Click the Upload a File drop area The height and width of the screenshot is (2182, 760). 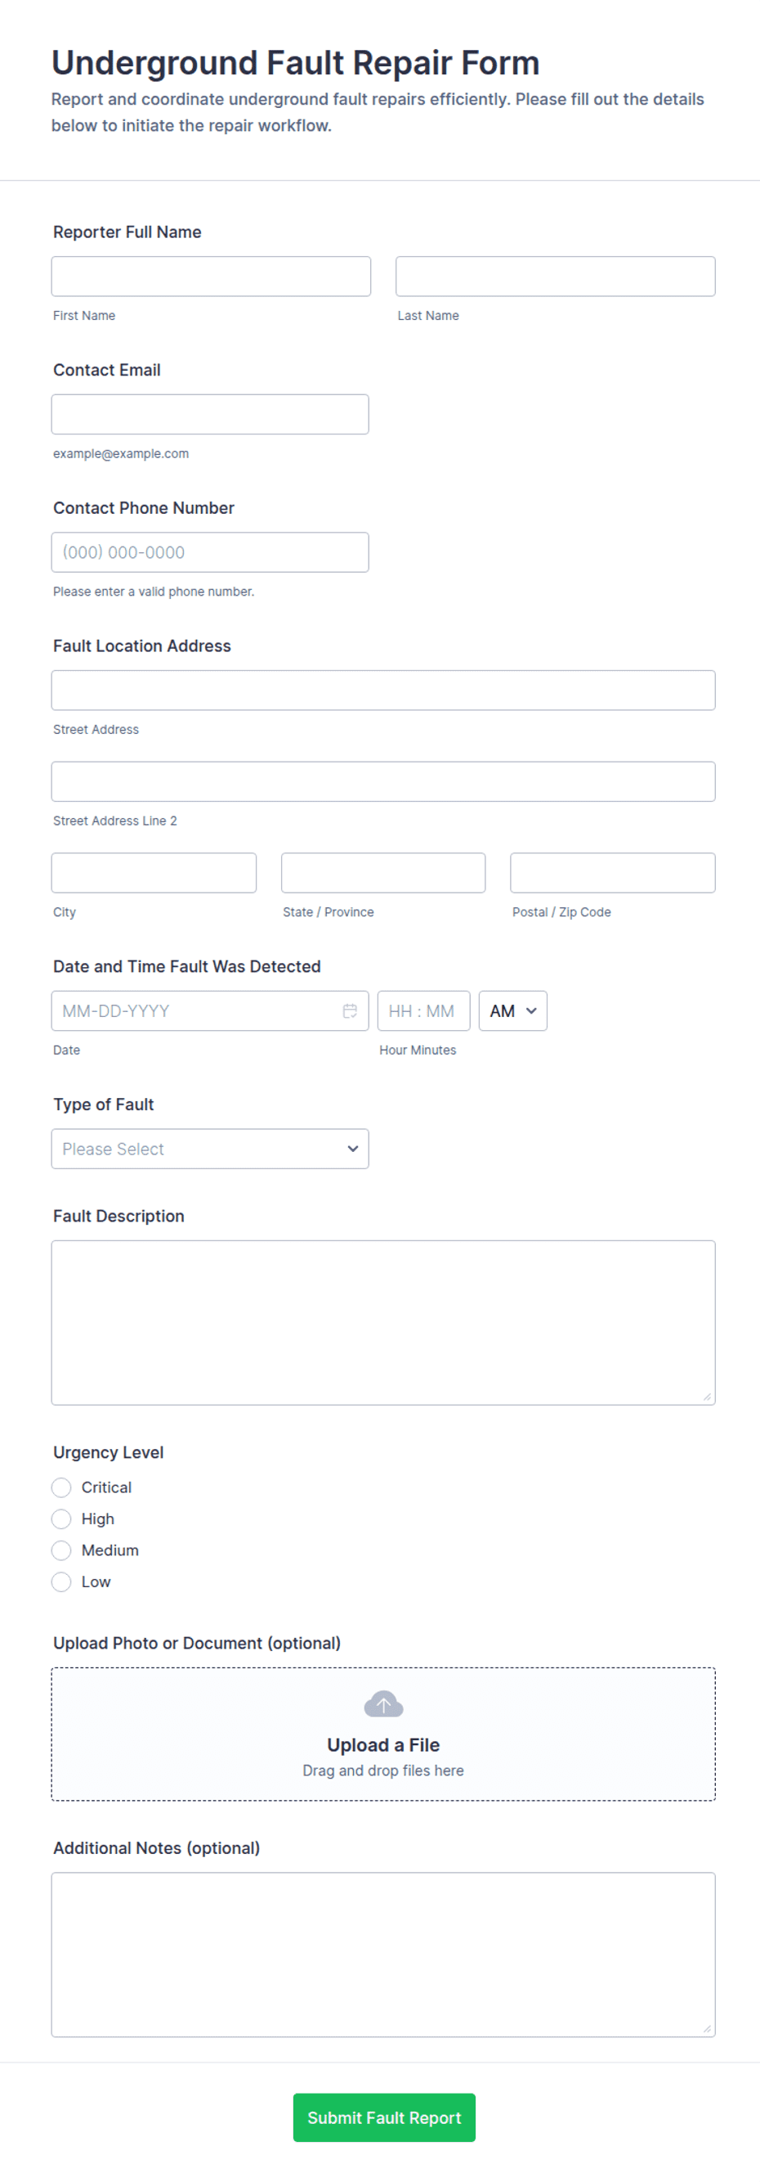click(x=383, y=1734)
